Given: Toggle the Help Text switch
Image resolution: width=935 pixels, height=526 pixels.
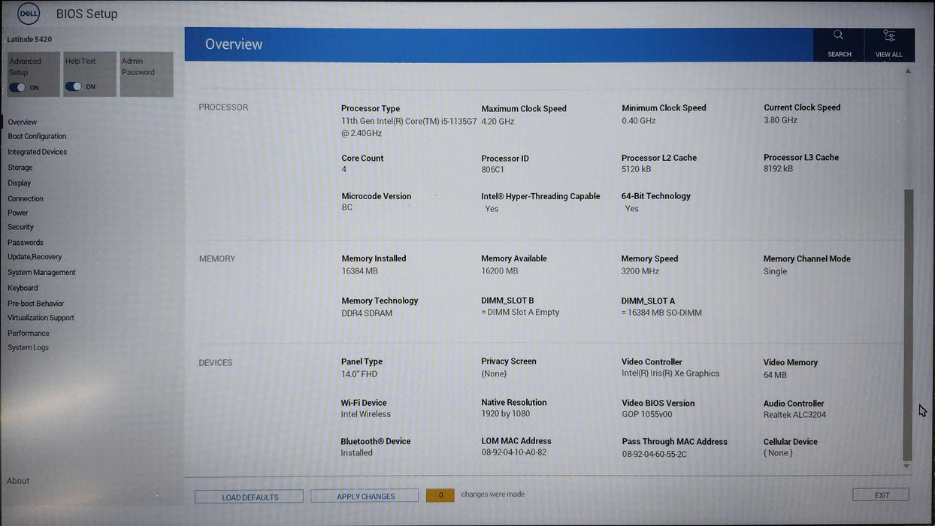Looking at the screenshot, I should [74, 86].
